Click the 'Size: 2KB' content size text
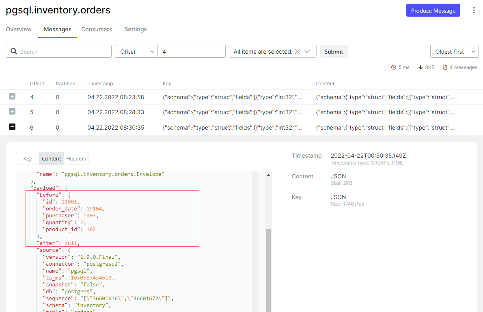The image size is (483, 312). [x=341, y=183]
